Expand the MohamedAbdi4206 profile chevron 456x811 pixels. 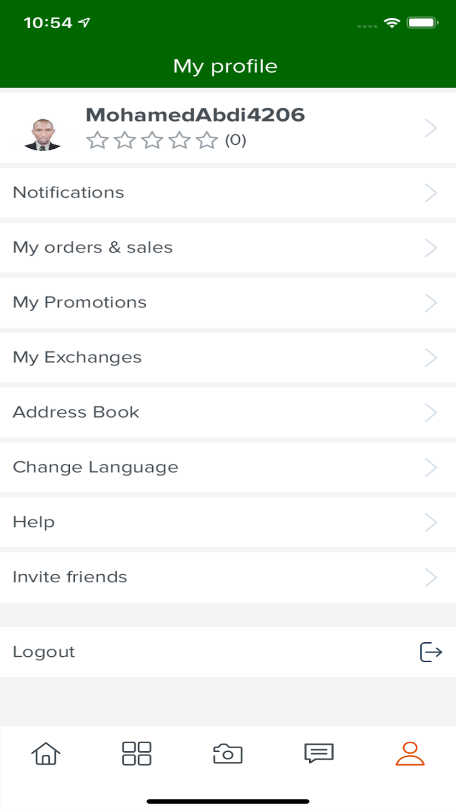click(431, 128)
